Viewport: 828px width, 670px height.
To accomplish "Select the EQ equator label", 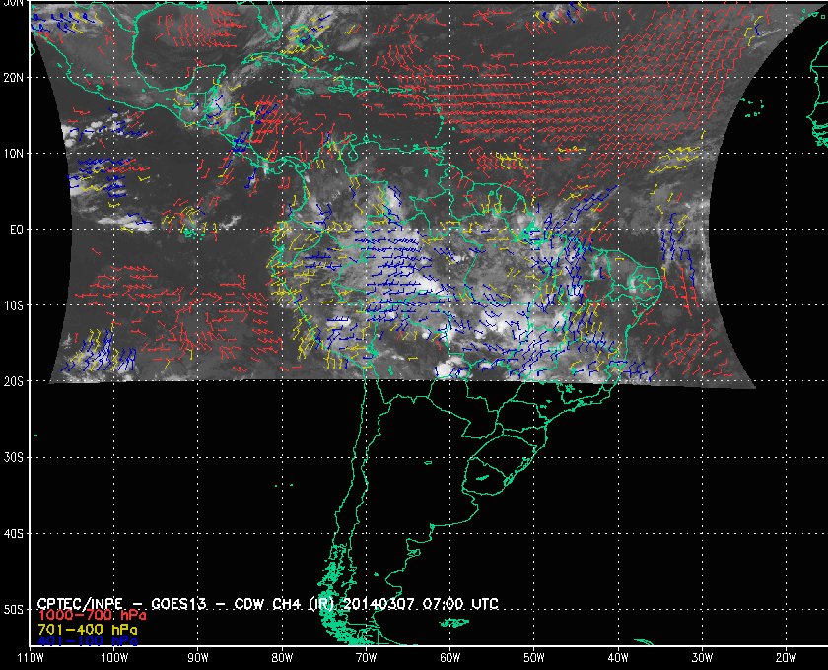I will [x=16, y=230].
